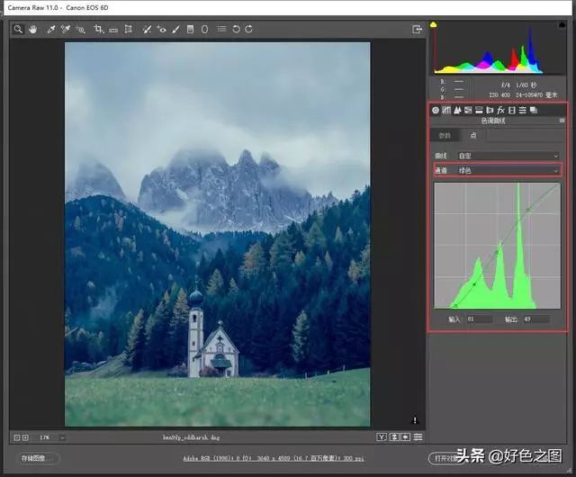Choose the Adjustment Brush tool
Viewport: 576px width, 477px height.
click(x=175, y=29)
